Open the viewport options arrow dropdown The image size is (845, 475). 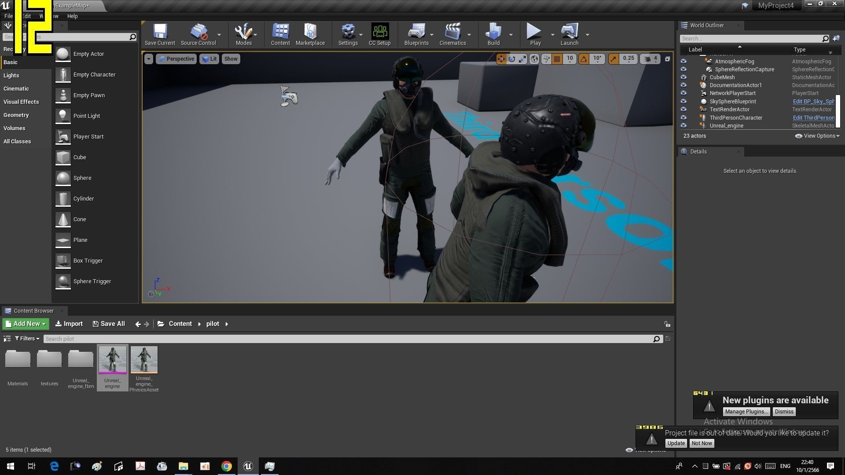tap(149, 59)
